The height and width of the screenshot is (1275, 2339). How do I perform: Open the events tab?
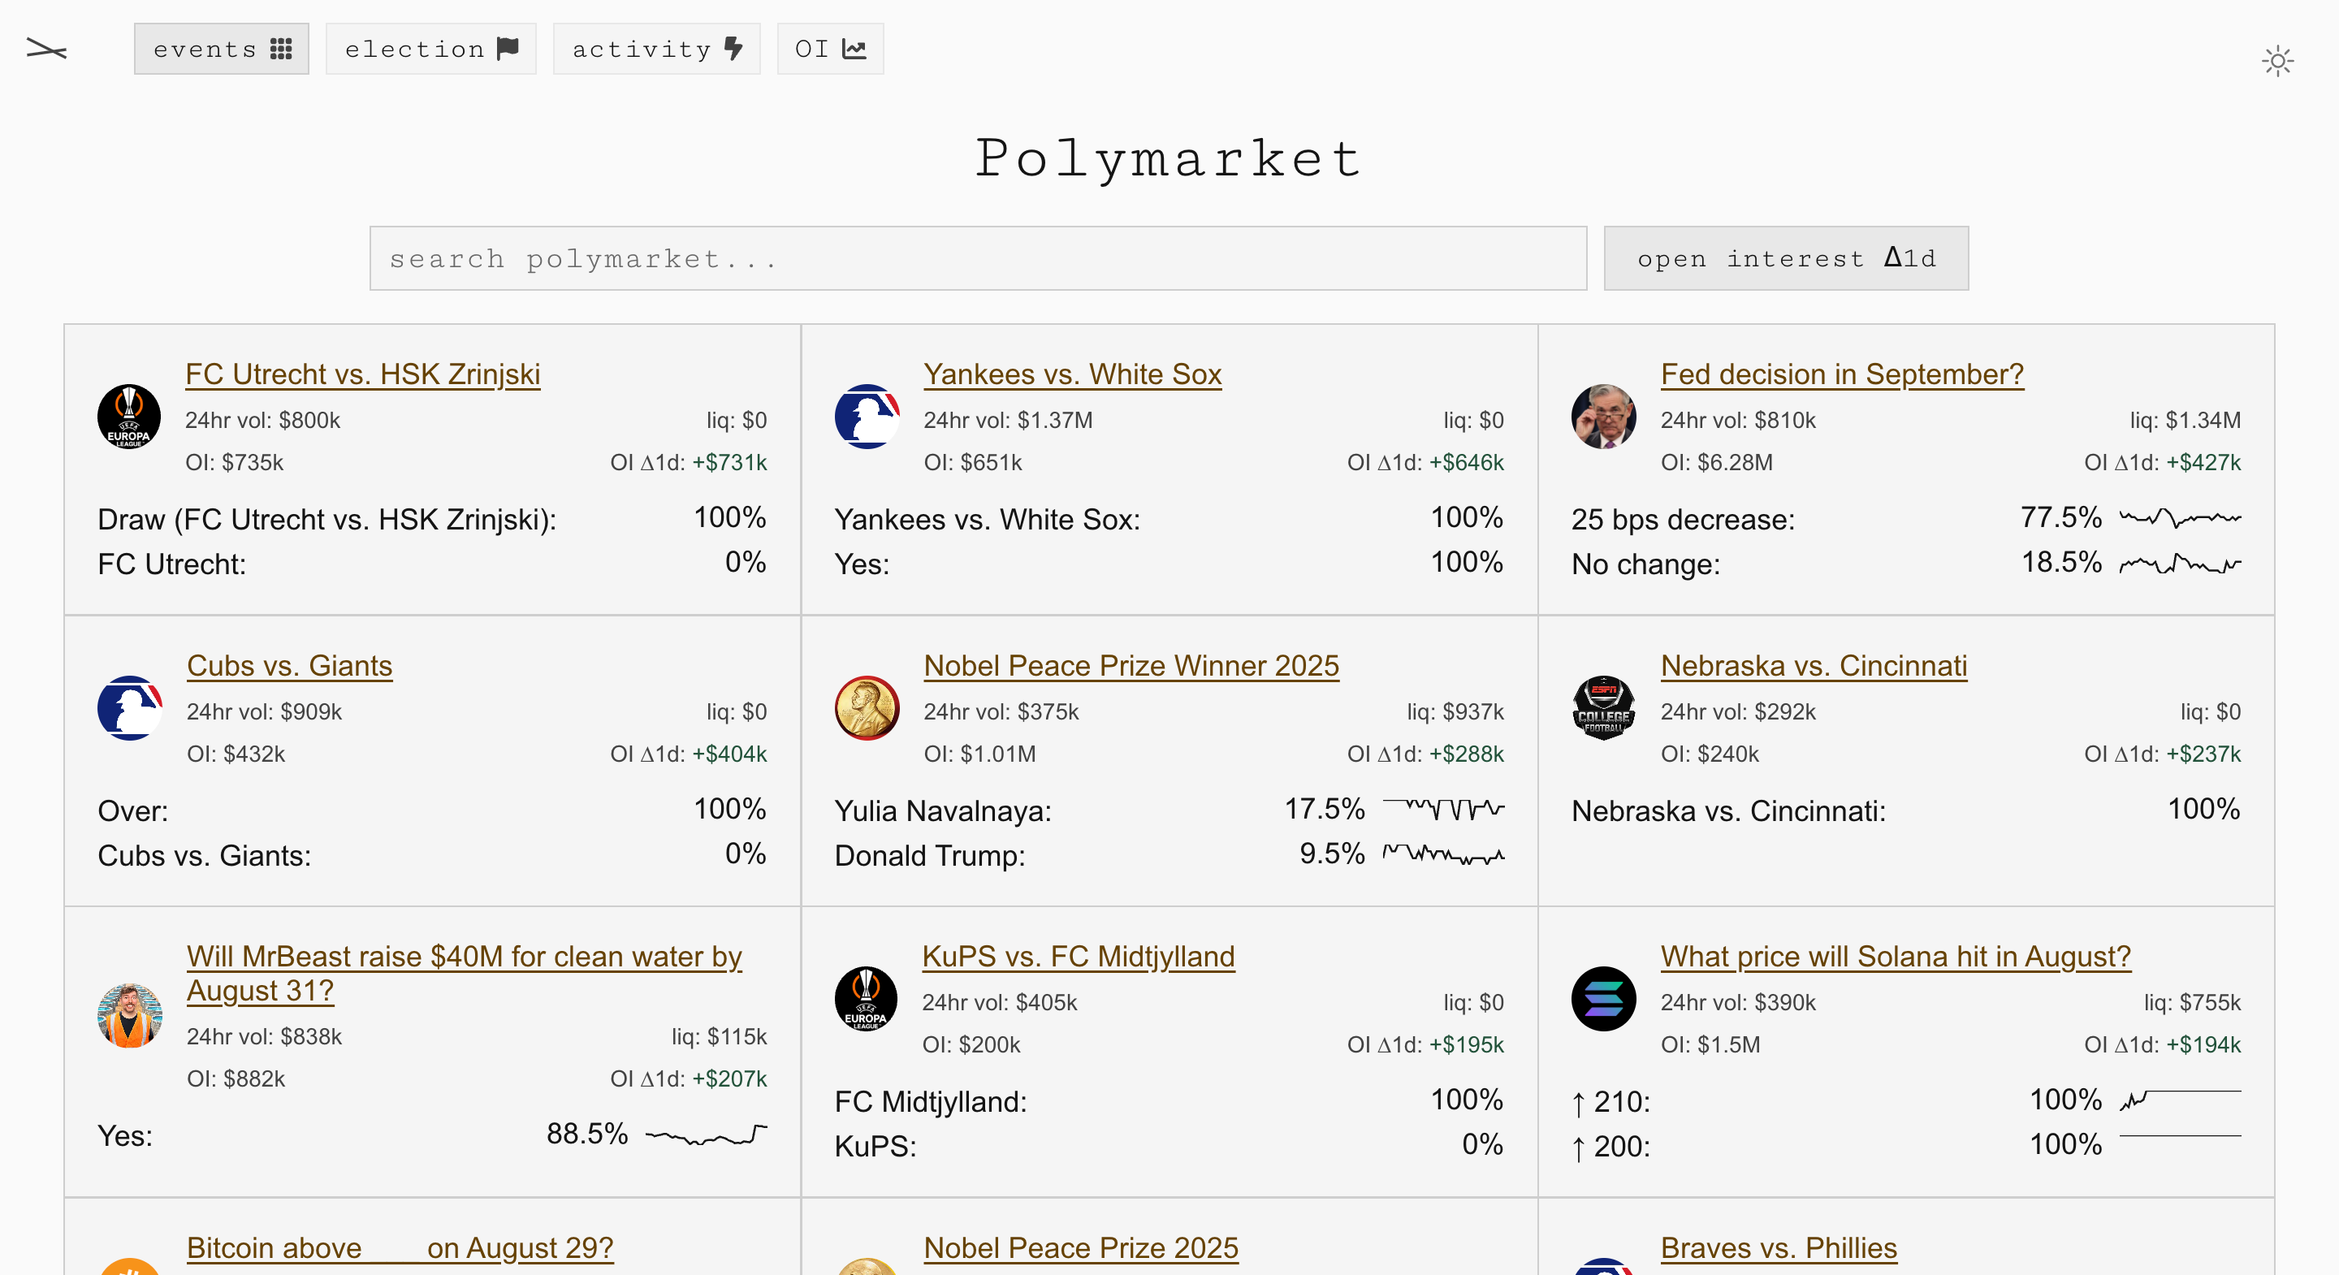click(222, 49)
